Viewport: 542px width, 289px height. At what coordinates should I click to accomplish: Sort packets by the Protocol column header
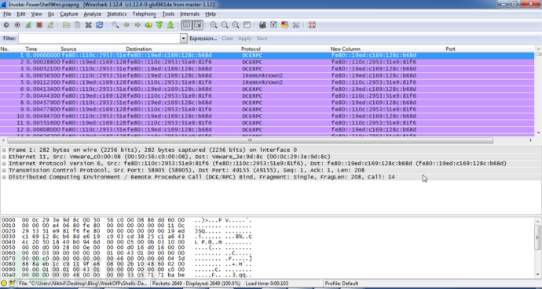click(x=251, y=49)
